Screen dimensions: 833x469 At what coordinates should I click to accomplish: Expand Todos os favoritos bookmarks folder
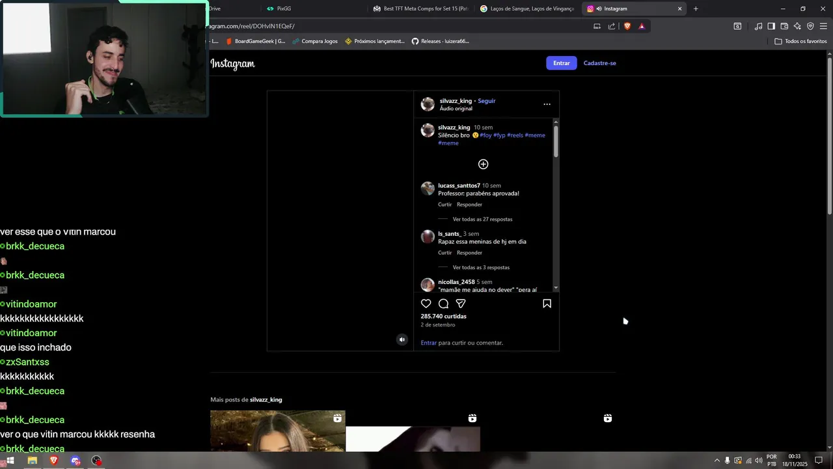[x=800, y=41]
